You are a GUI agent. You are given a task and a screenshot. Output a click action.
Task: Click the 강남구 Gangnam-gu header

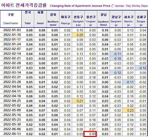click(x=116, y=19)
